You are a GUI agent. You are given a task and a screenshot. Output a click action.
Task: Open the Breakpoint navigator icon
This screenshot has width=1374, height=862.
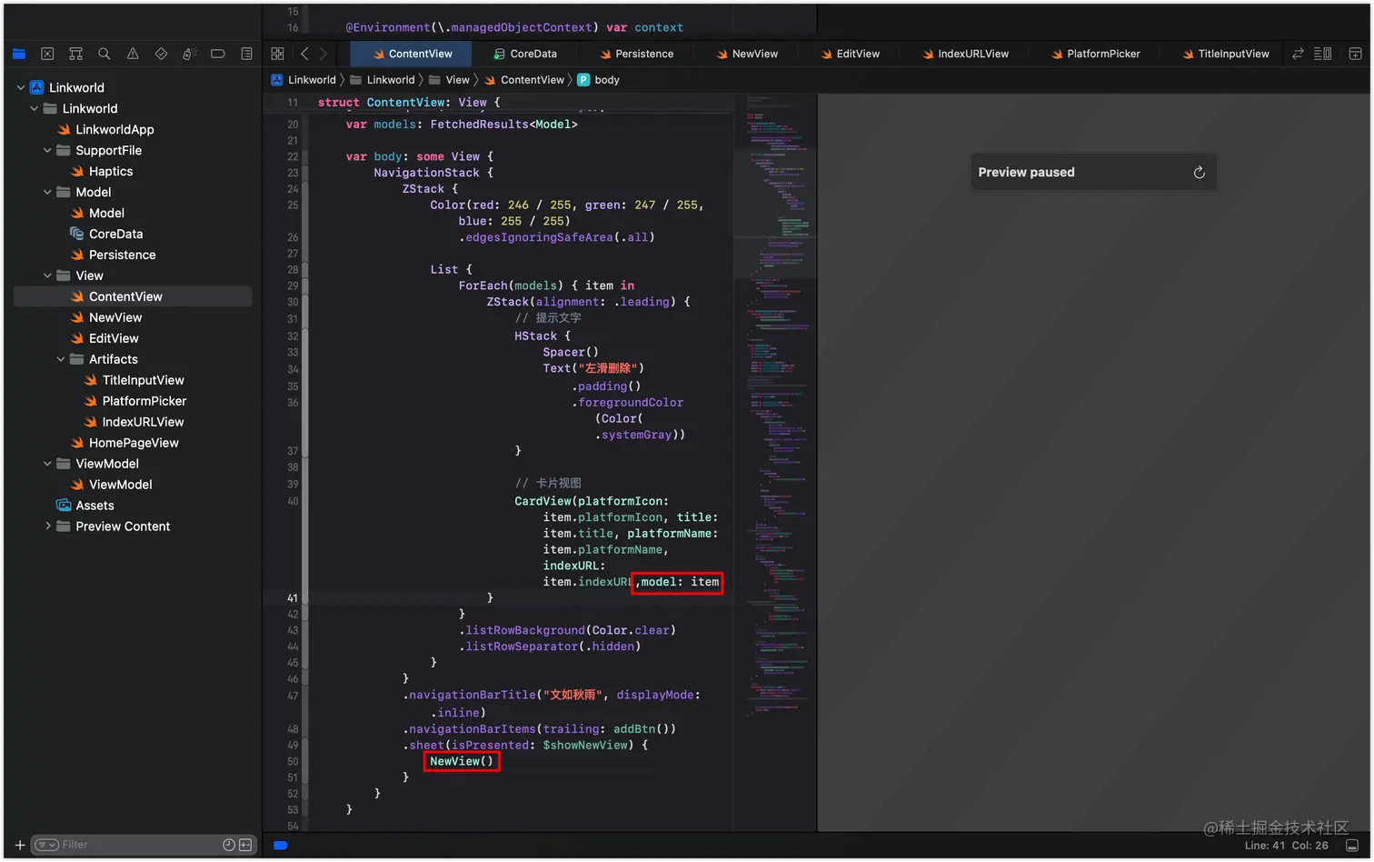click(x=218, y=55)
